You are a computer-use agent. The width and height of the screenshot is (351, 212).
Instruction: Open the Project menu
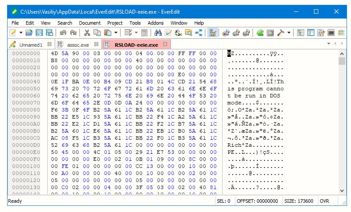pos(115,23)
